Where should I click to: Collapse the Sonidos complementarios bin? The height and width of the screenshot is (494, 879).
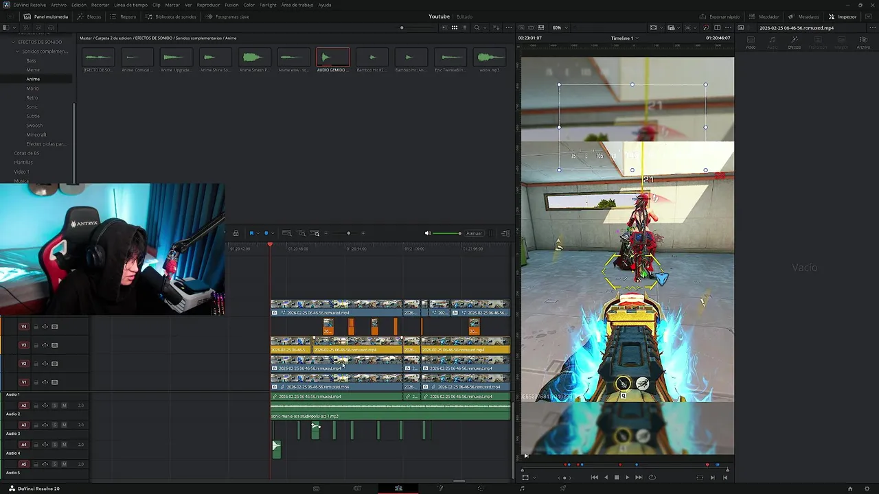coord(17,51)
